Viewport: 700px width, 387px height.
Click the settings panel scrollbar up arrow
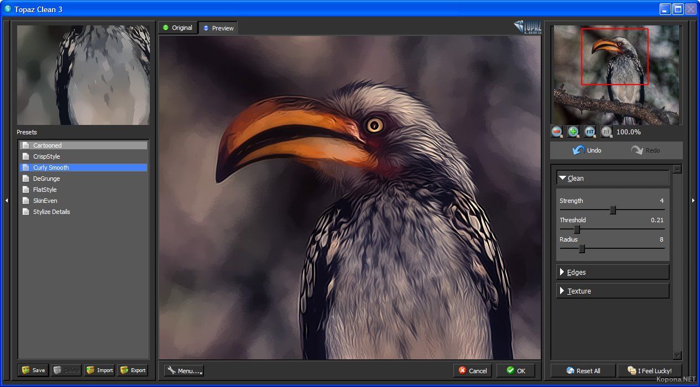[677, 169]
